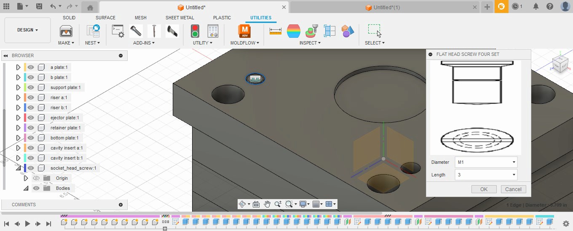
Task: Open the ADD-INS dropdown menu
Action: tap(144, 43)
